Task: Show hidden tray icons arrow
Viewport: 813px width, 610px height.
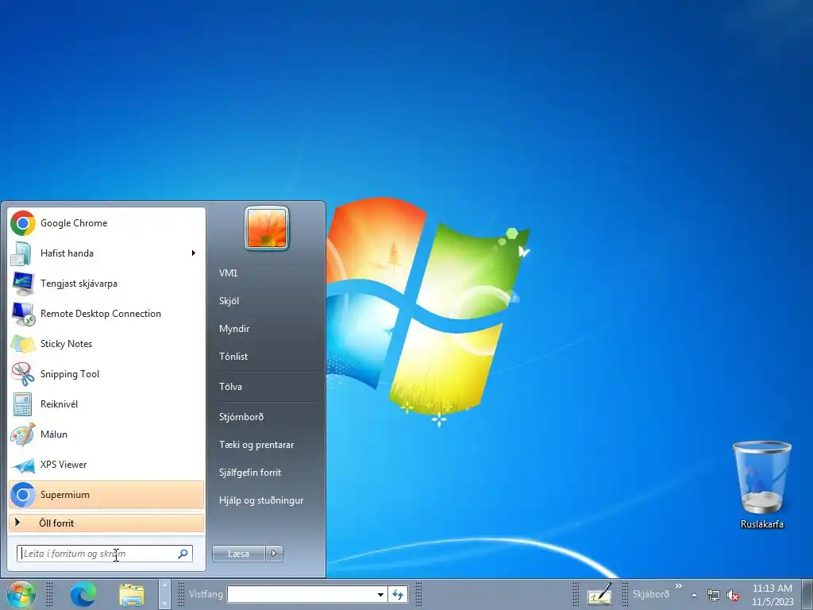Action: pos(694,596)
